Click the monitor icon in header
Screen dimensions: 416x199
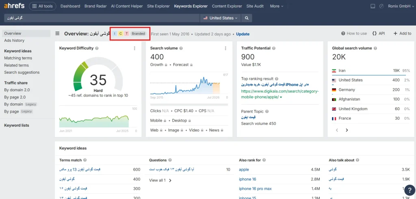pyautogui.click(x=373, y=6)
